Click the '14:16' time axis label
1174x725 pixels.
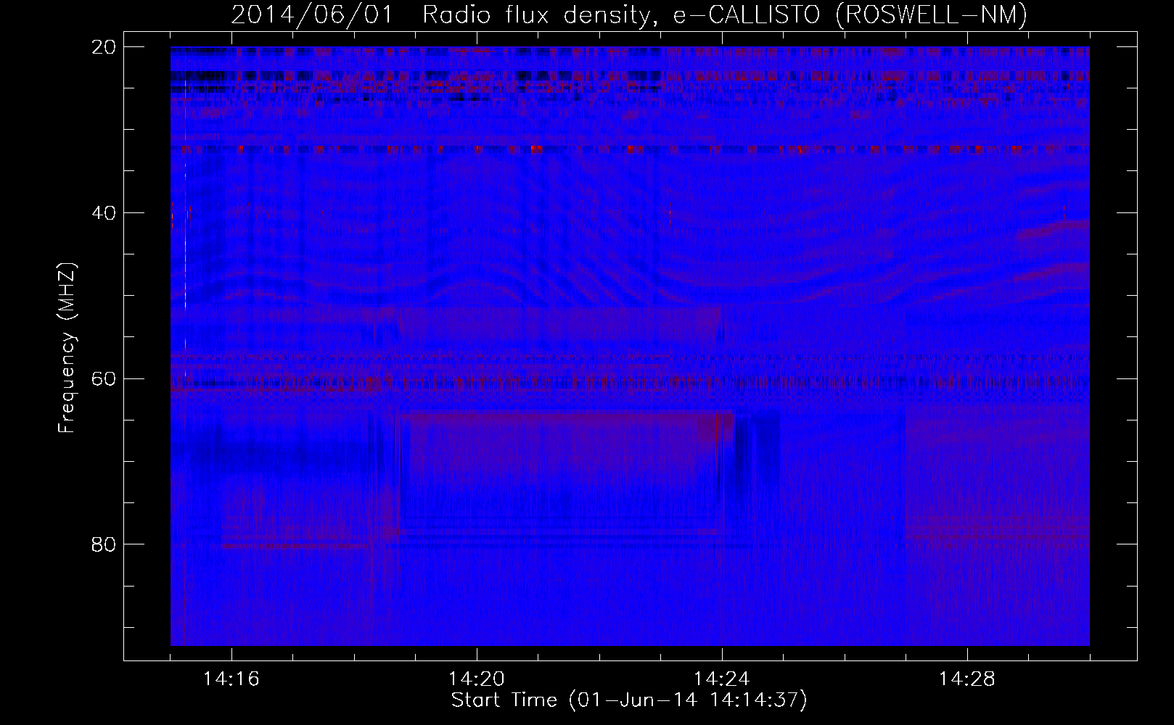(231, 679)
